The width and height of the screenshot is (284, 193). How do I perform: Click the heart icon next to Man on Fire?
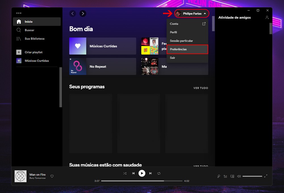pyautogui.click(x=52, y=176)
